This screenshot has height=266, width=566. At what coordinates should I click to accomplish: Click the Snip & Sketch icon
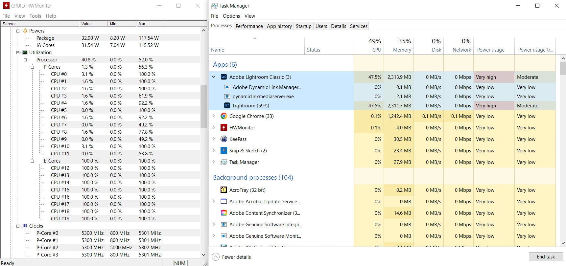coord(224,150)
